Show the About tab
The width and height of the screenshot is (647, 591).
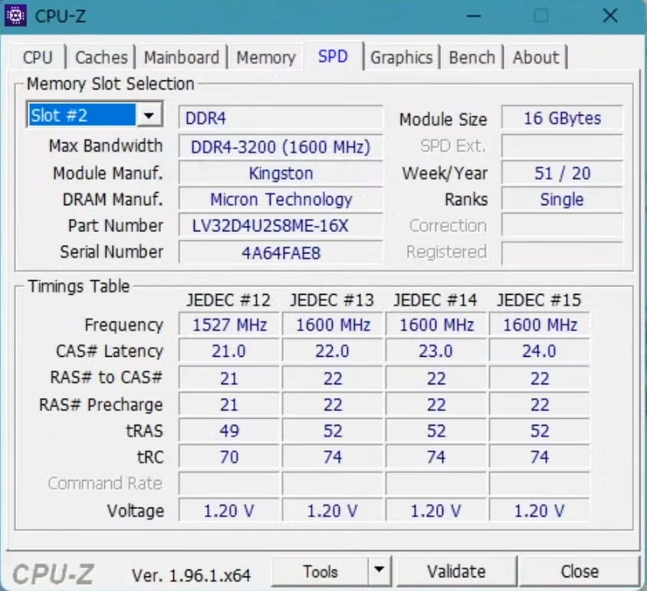point(536,57)
